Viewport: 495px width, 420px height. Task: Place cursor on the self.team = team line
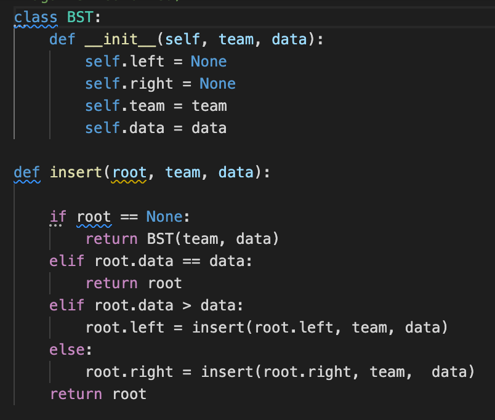point(156,106)
